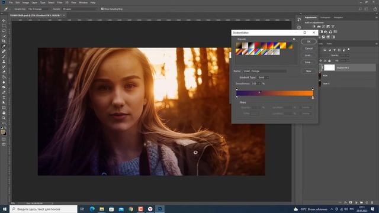Image resolution: width=379 pixels, height=213 pixels.
Task: Select the left violet color stop
Action: 237,98
